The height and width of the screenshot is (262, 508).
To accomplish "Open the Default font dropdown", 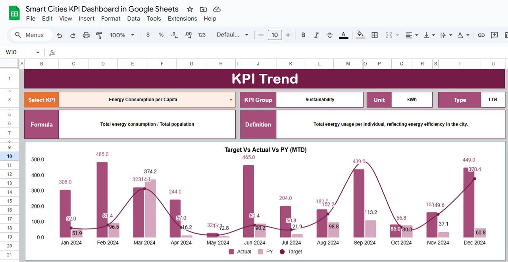I will click(x=233, y=35).
